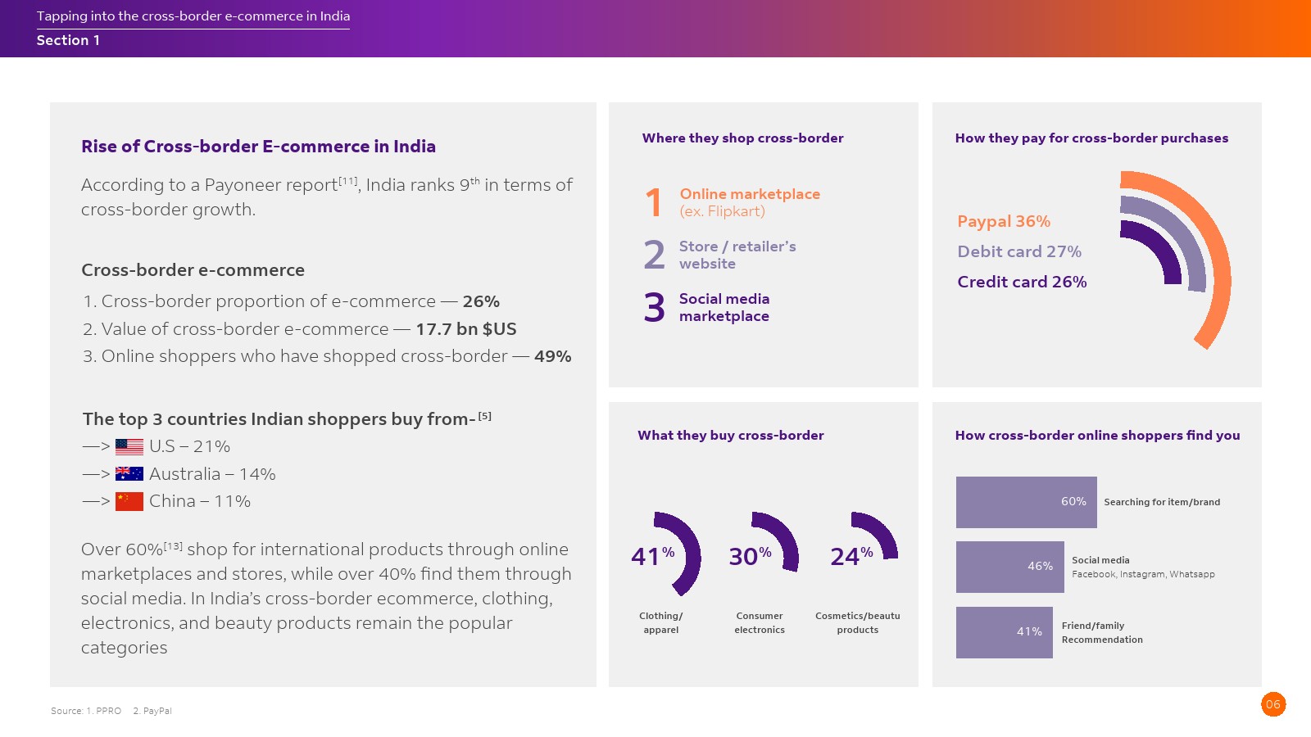Click the header title about cross-border e-commerce
The height and width of the screenshot is (737, 1311).
[x=193, y=16]
